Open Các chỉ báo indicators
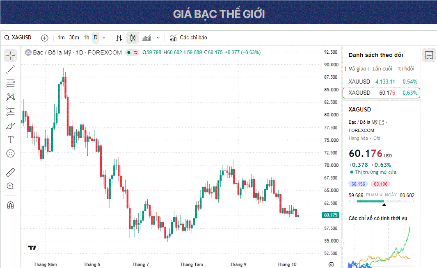437x268 pixels. pyautogui.click(x=188, y=38)
